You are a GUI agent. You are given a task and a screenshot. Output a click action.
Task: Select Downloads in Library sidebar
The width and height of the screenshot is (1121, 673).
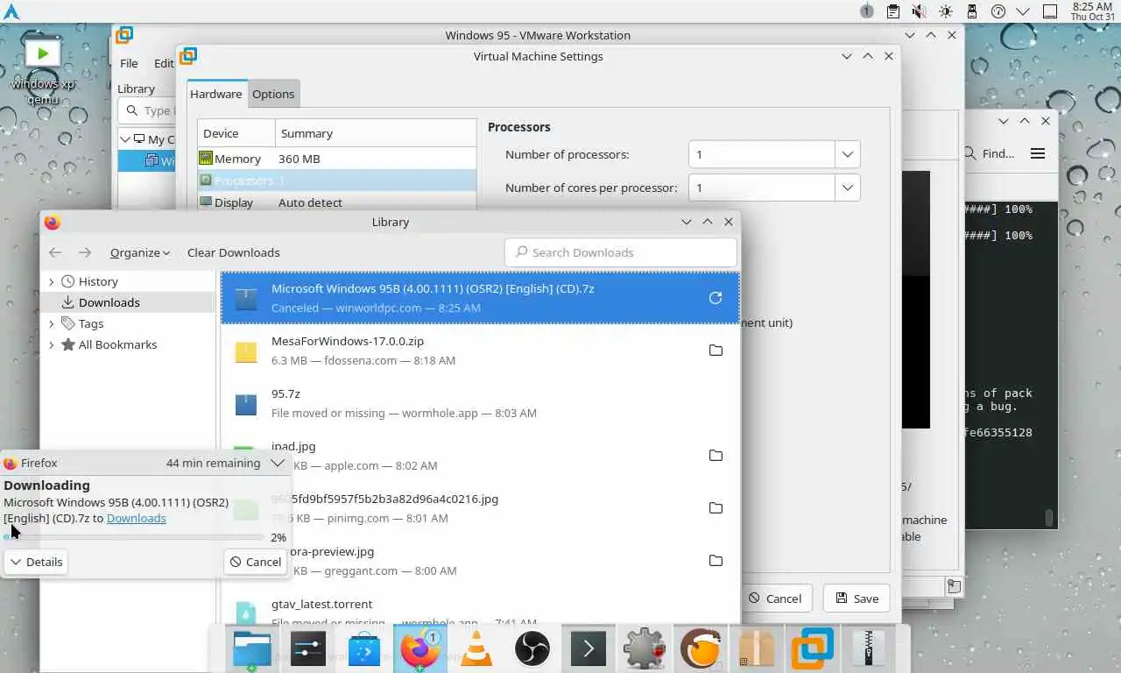128,302
